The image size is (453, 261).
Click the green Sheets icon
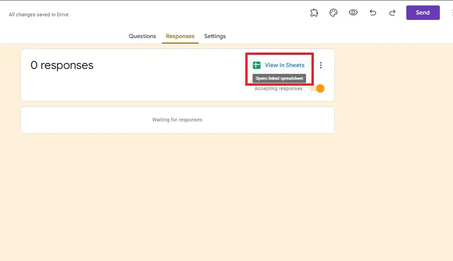257,65
